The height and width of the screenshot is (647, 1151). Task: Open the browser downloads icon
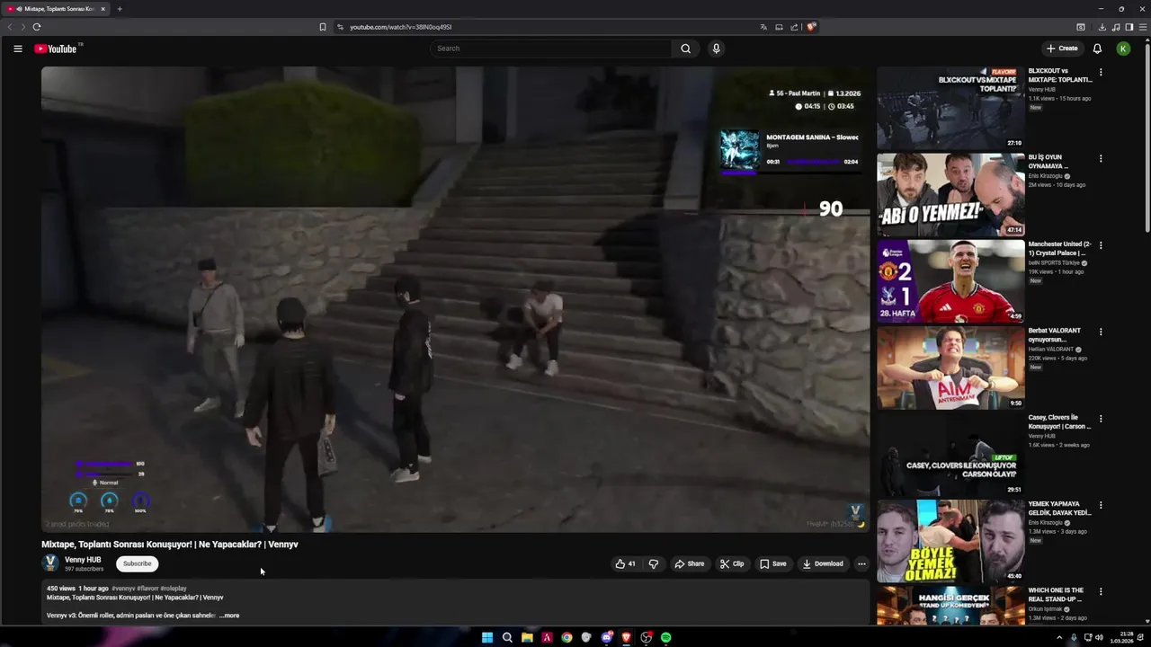pos(1102,27)
